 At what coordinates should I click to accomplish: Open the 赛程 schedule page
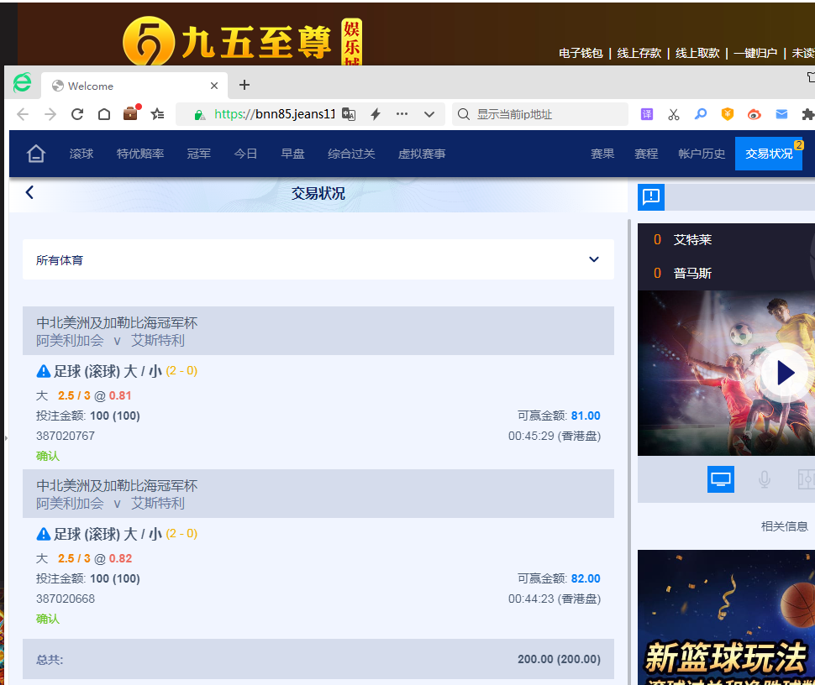coord(646,154)
